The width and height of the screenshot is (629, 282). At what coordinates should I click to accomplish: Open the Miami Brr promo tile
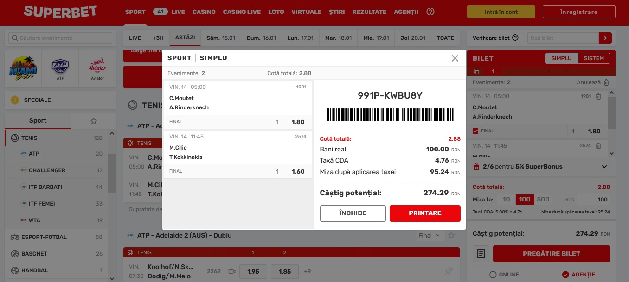pos(23,69)
